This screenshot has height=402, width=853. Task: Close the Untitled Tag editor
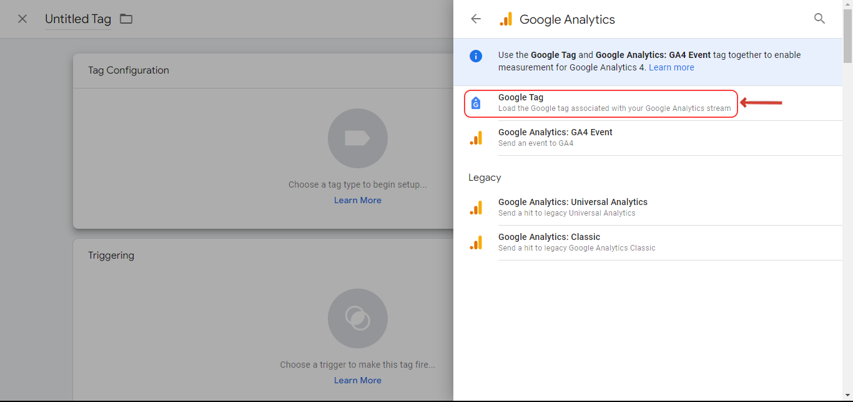[22, 19]
